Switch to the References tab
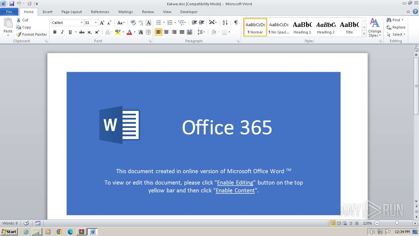Viewport: 419px width, 236px height. click(x=100, y=12)
